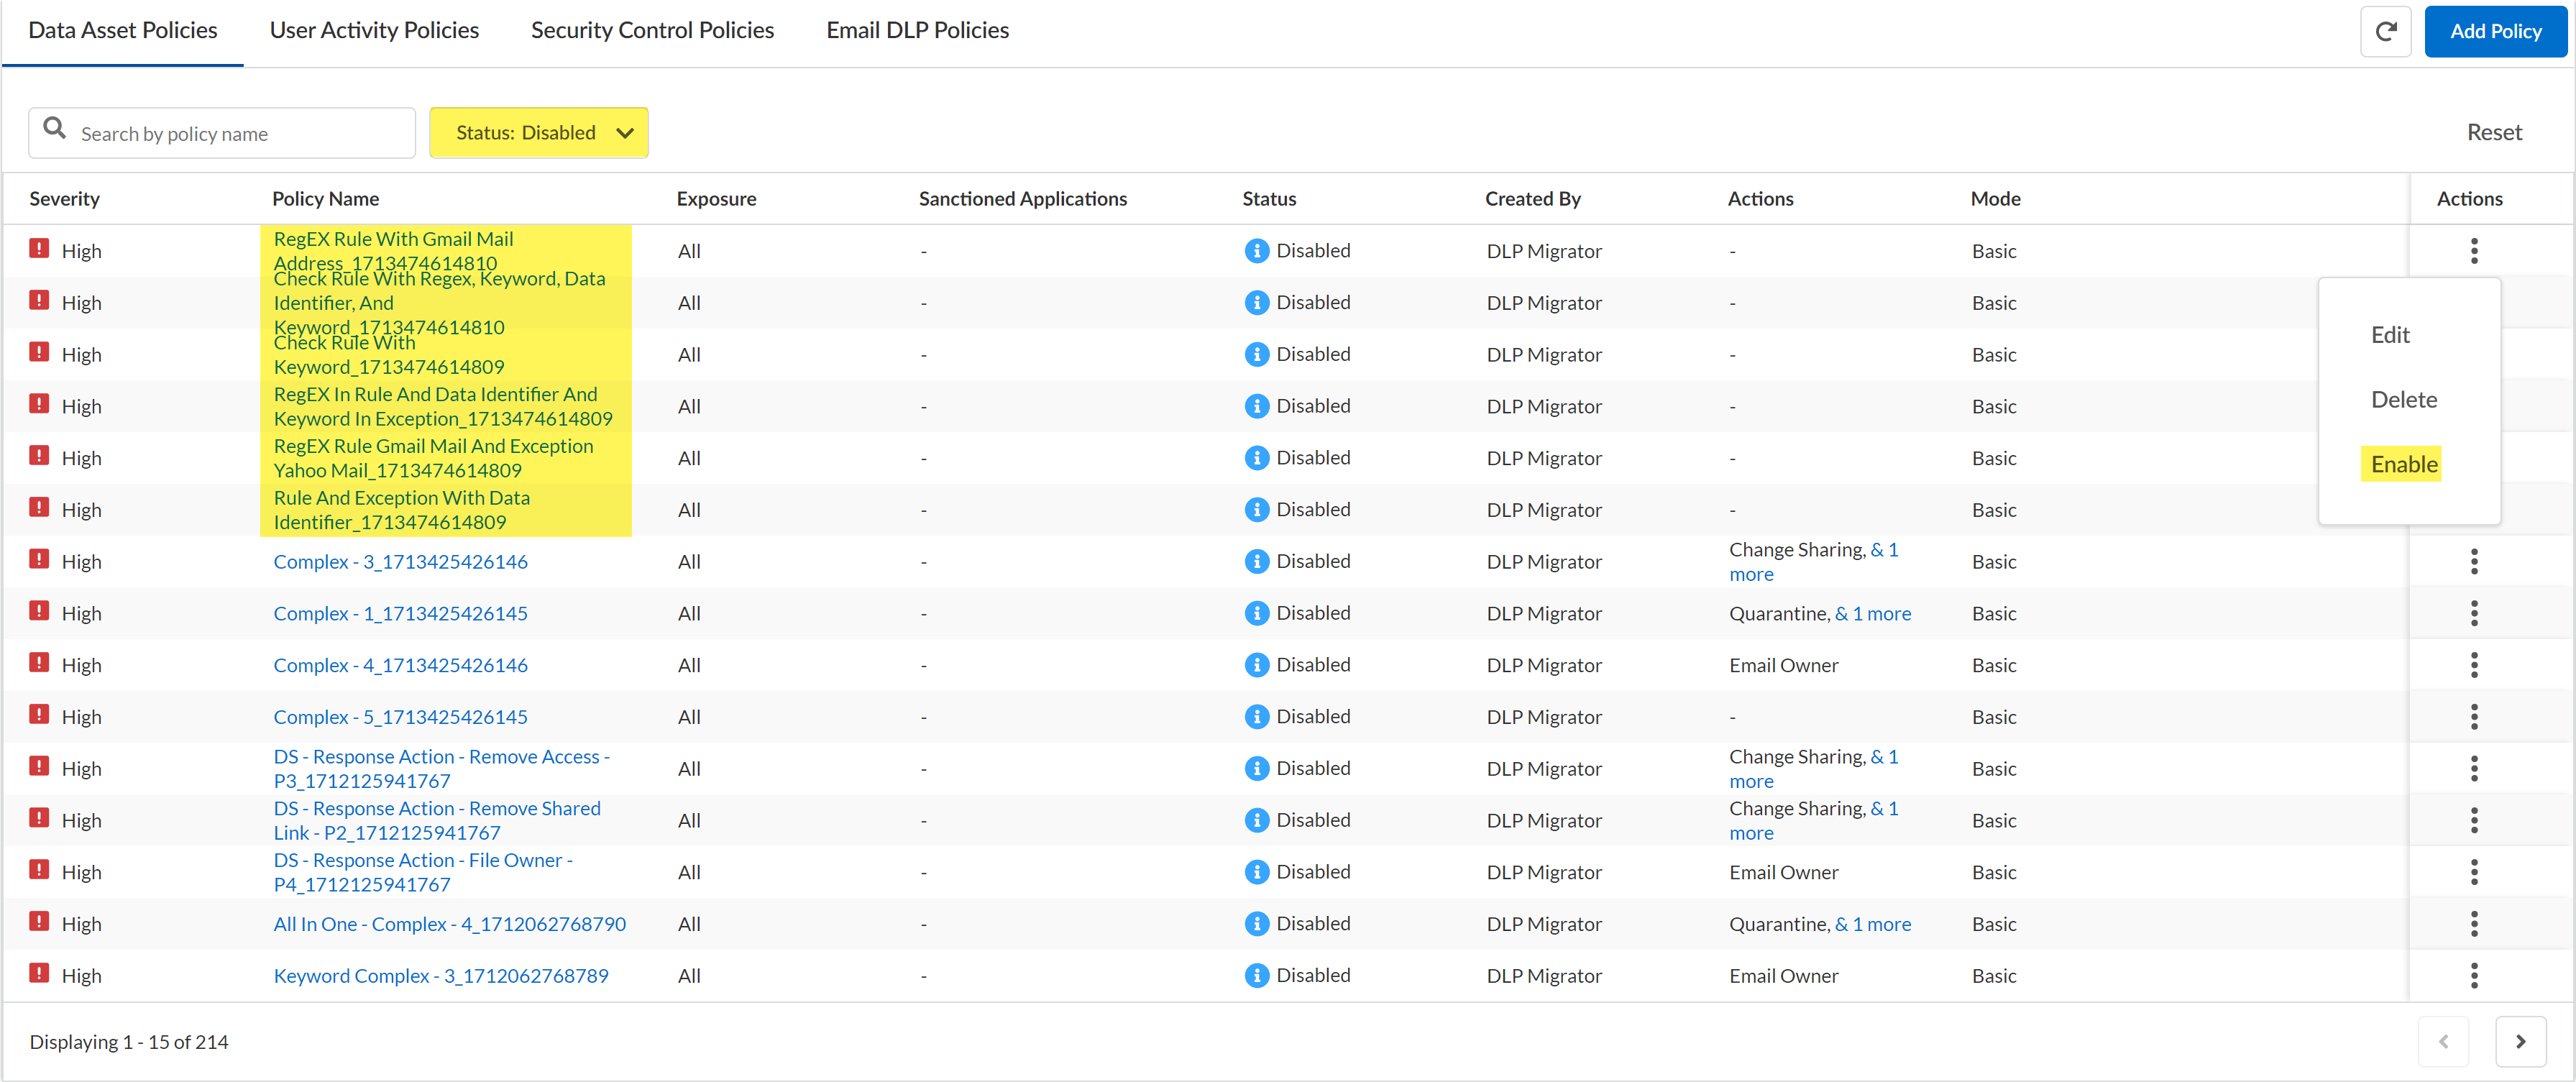Expand '& 1 more' for All In One - Complex - 4
2576x1082 pixels.
click(x=1872, y=925)
